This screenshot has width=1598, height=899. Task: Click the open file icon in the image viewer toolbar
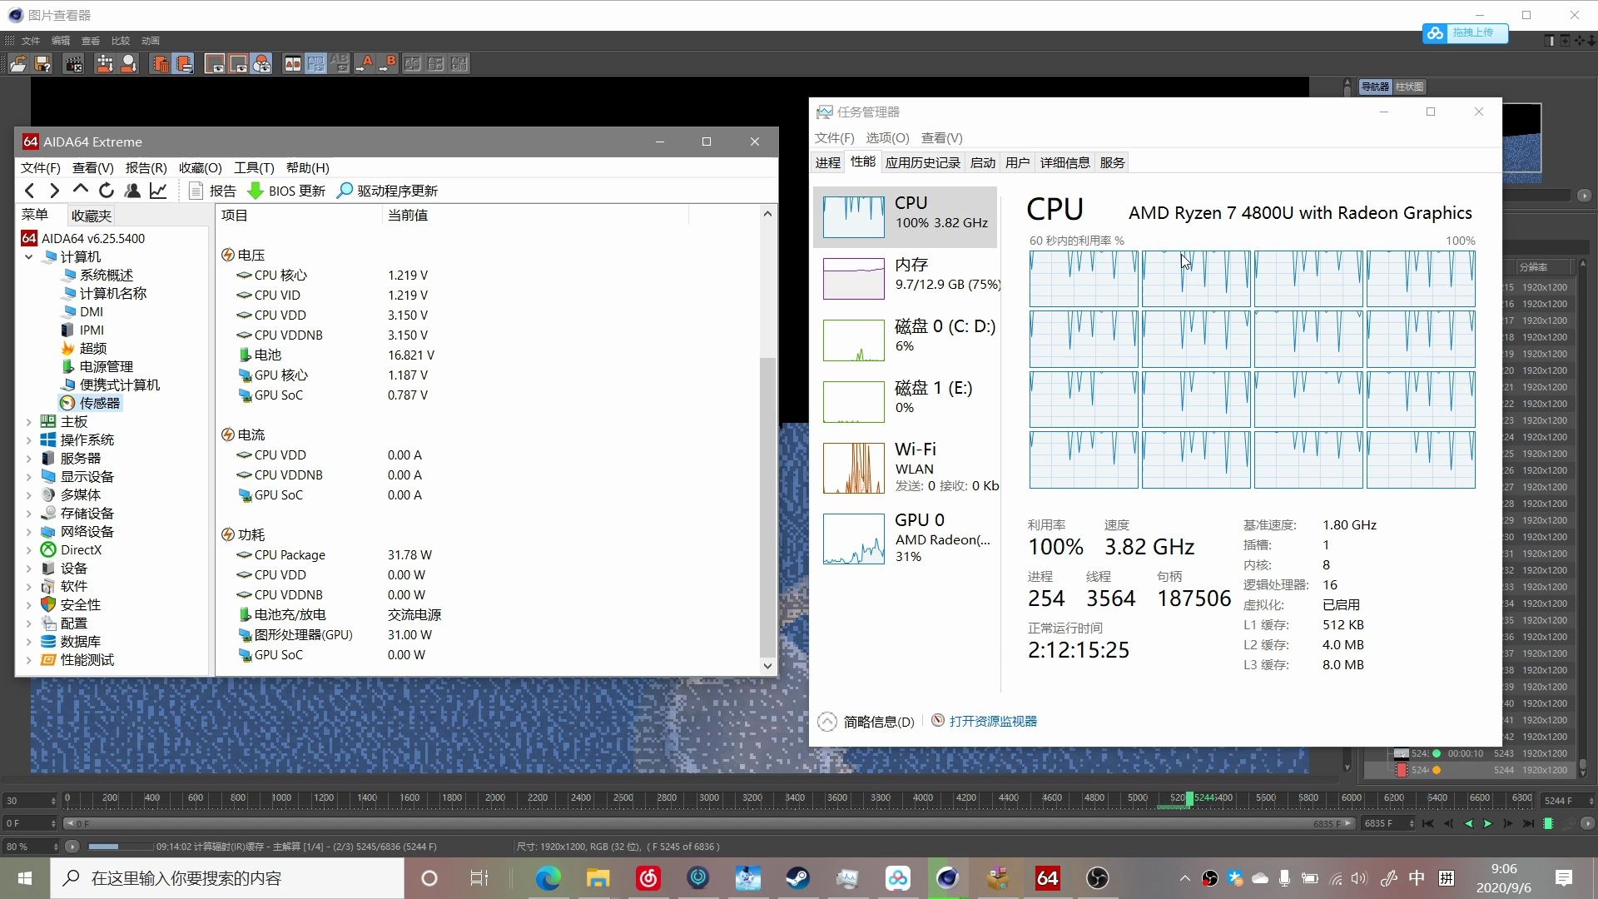coord(17,63)
